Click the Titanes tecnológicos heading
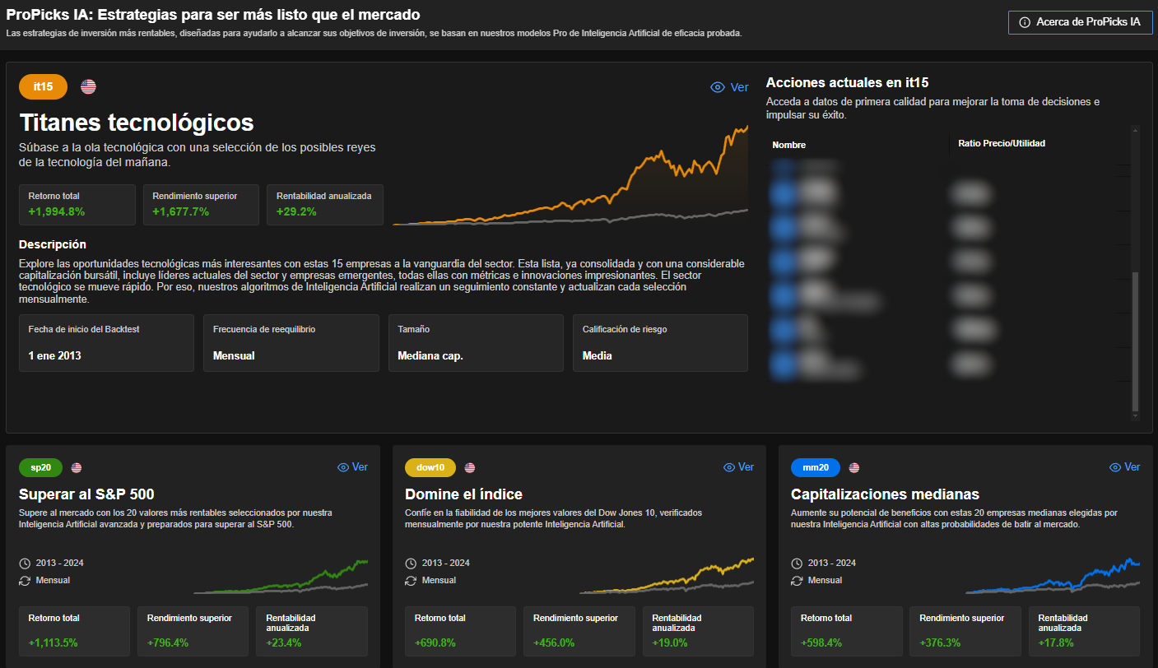1158x668 pixels. pyautogui.click(x=137, y=123)
